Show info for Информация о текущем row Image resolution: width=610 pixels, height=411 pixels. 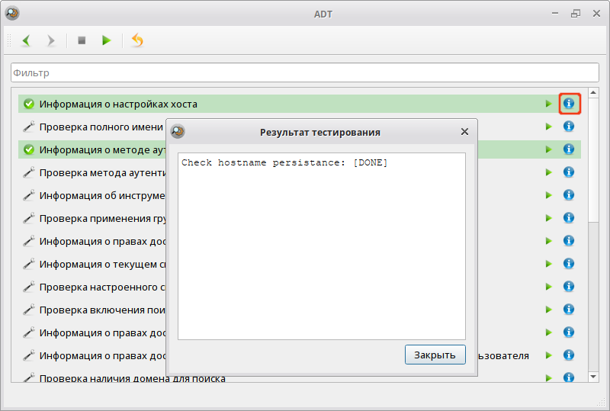tap(569, 264)
